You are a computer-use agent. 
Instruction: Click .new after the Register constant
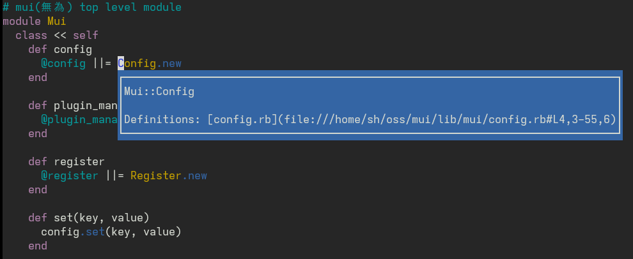pos(196,175)
